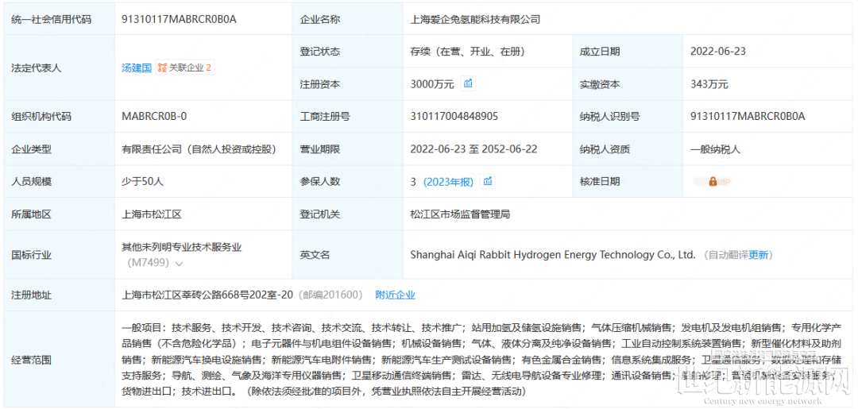This screenshot has width=858, height=409.
Task: Click registration authority 松江区市场监督管理局
Action: click(460, 214)
